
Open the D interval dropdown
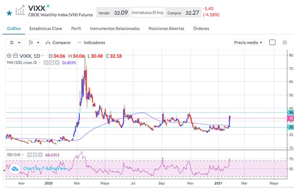click(x=14, y=42)
